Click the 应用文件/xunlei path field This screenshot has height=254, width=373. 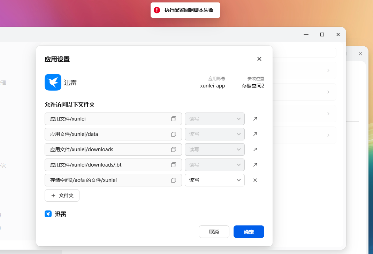coord(113,119)
